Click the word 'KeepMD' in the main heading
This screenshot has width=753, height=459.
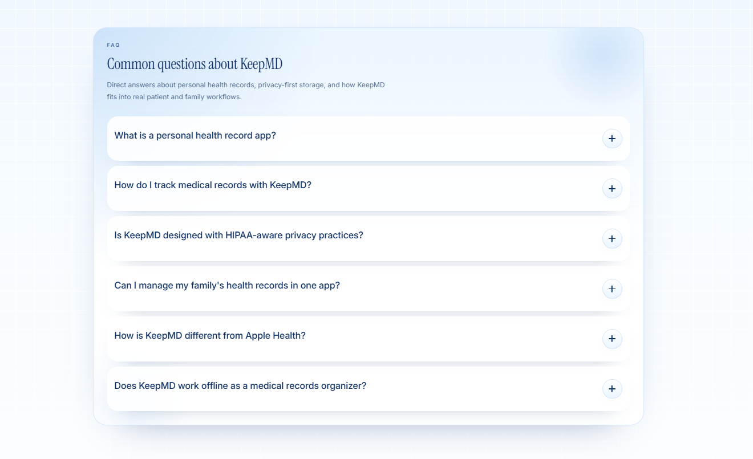[261, 64]
